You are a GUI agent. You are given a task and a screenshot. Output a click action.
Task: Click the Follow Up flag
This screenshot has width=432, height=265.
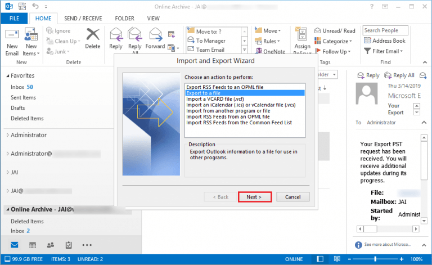pyautogui.click(x=318, y=51)
